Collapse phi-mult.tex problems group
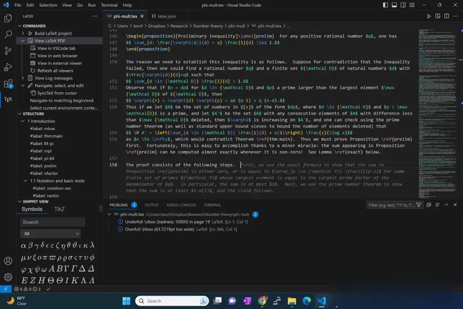The height and width of the screenshot is (309, 463). 109,215
